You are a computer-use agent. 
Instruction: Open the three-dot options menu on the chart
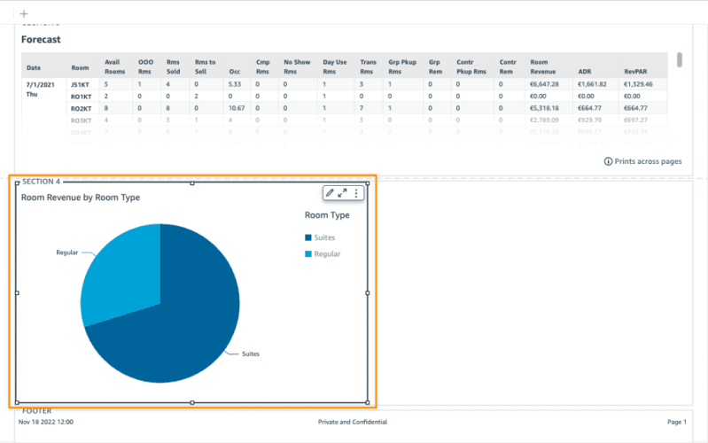click(x=356, y=193)
